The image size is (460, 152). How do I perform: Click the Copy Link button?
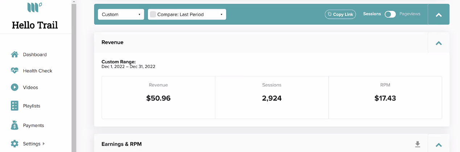340,14
